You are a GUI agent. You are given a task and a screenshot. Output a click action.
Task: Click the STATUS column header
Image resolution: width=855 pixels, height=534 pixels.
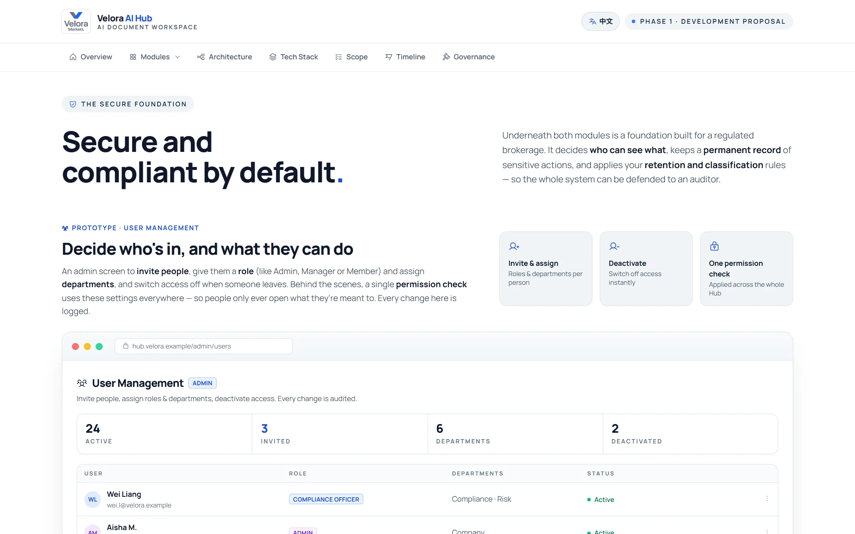600,473
